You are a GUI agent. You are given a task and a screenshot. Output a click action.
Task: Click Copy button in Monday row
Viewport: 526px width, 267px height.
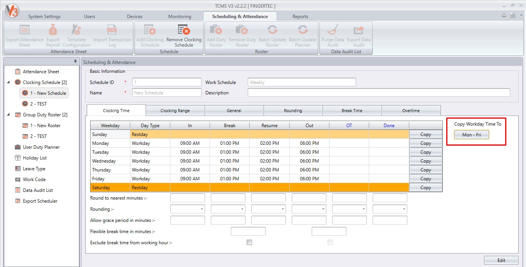(x=426, y=143)
